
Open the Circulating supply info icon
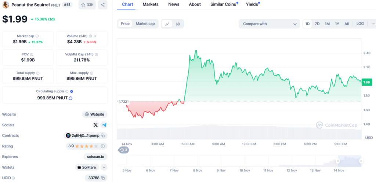point(67,91)
